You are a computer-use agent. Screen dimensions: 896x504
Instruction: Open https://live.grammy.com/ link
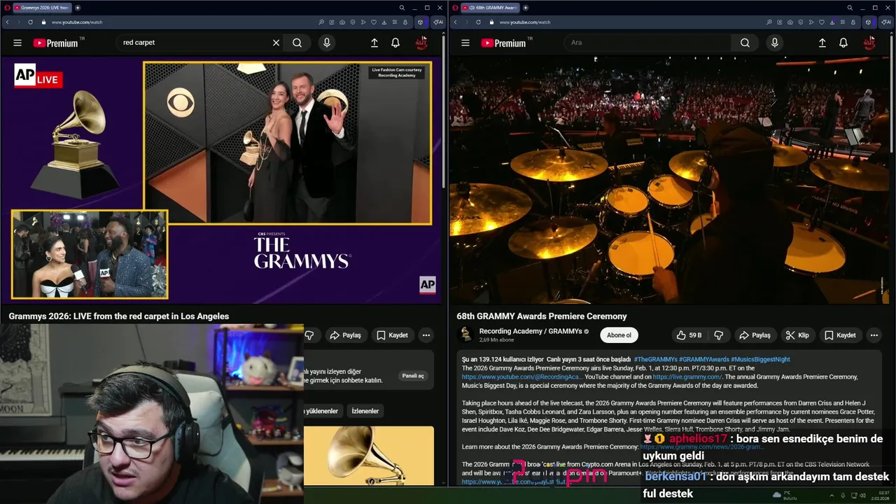click(687, 377)
